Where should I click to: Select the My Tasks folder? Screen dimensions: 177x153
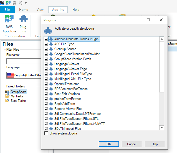tap(17, 96)
